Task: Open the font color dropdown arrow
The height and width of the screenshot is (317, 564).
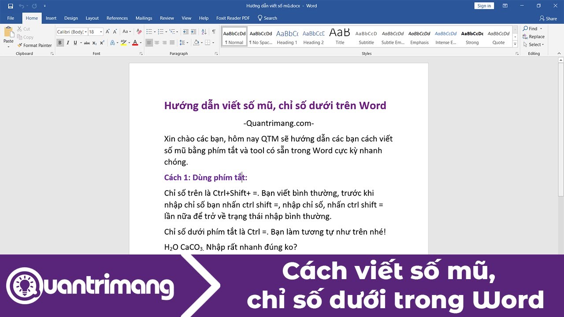Action: 140,43
